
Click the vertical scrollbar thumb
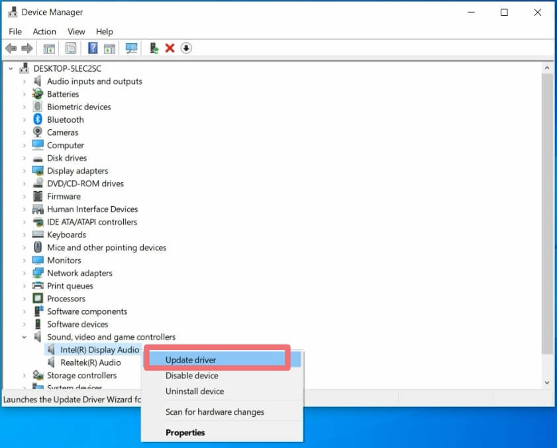point(546,213)
